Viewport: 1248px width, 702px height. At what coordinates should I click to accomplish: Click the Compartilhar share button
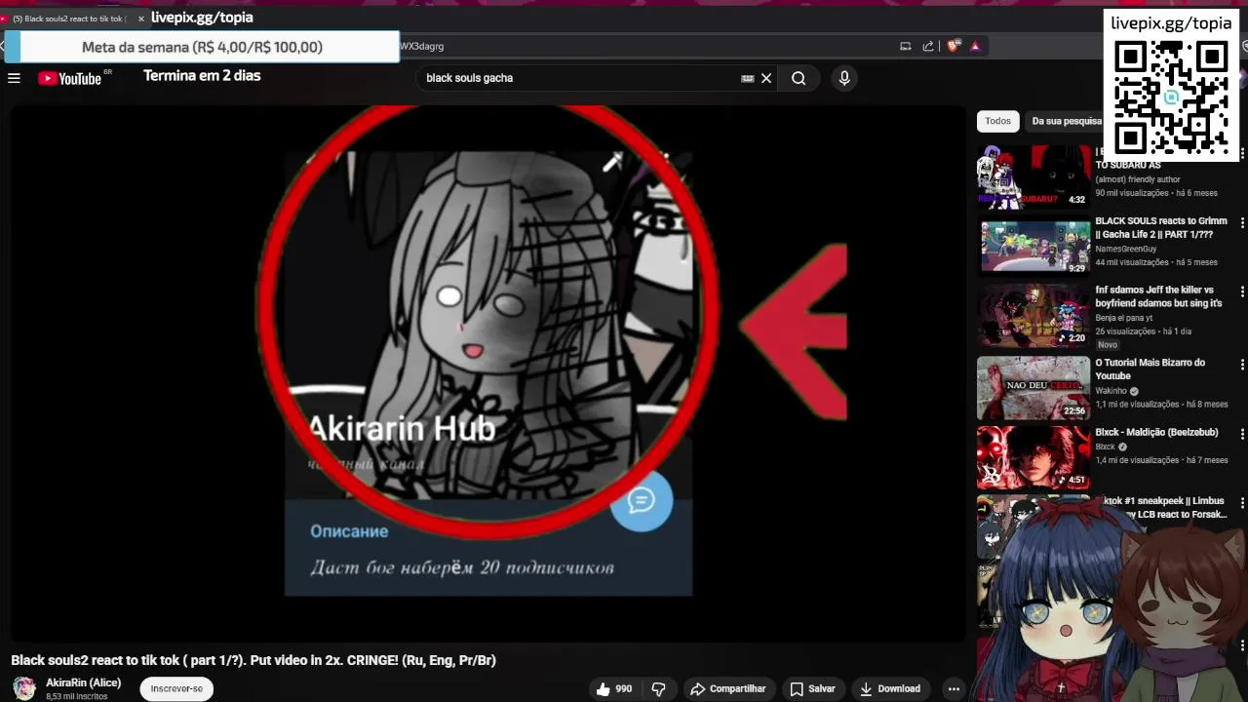pyautogui.click(x=727, y=688)
